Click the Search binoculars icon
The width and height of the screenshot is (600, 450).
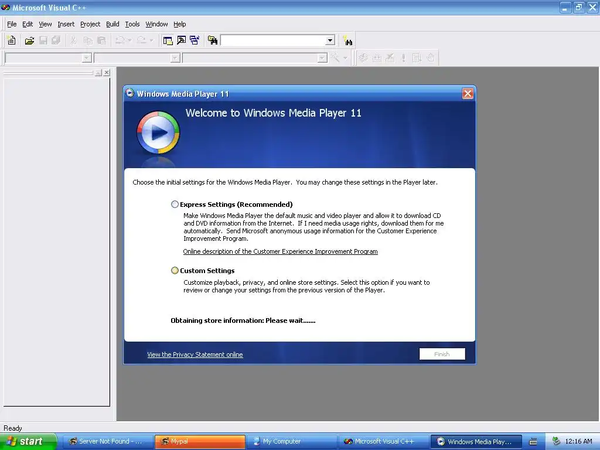(348, 40)
